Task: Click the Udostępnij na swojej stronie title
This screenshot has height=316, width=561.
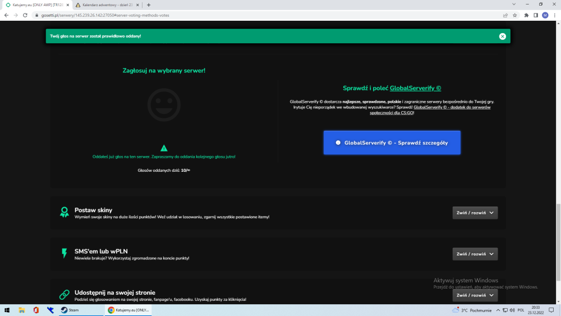Action: point(115,292)
